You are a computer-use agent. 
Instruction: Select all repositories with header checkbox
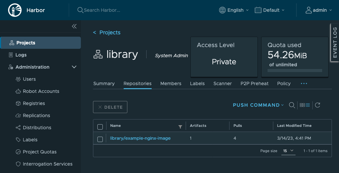click(x=100, y=127)
